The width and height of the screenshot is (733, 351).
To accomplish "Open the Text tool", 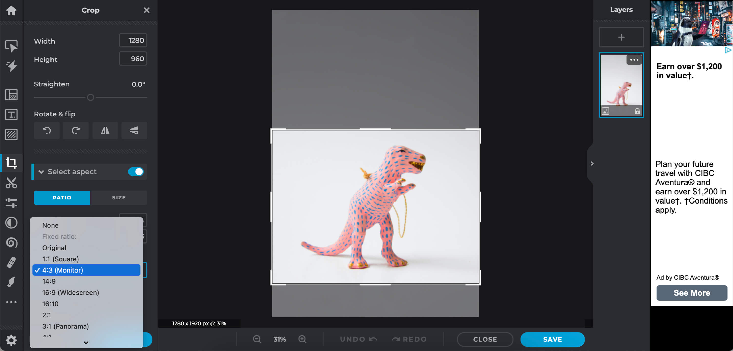I will pos(11,115).
